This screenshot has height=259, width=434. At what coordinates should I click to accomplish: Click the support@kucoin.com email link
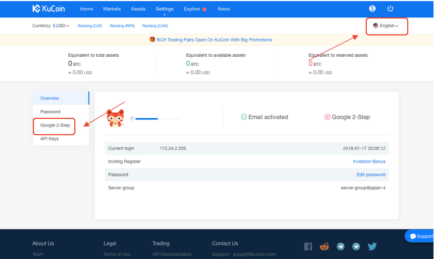click(254, 254)
